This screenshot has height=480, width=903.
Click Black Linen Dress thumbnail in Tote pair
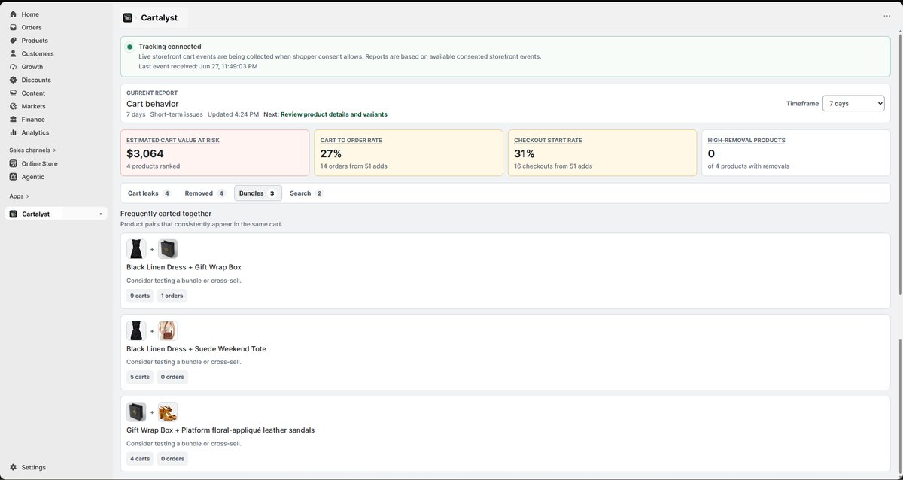click(136, 330)
